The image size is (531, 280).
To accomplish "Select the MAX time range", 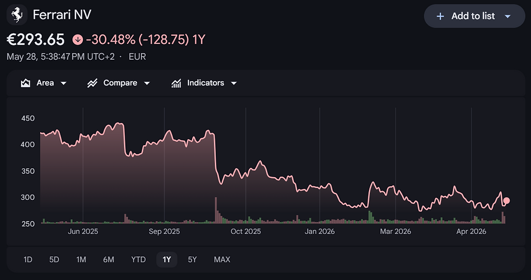I will 222,259.
